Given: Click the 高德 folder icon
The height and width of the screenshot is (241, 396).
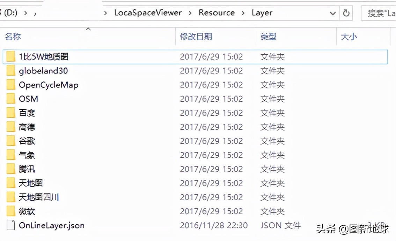Looking at the screenshot, I should (10, 127).
